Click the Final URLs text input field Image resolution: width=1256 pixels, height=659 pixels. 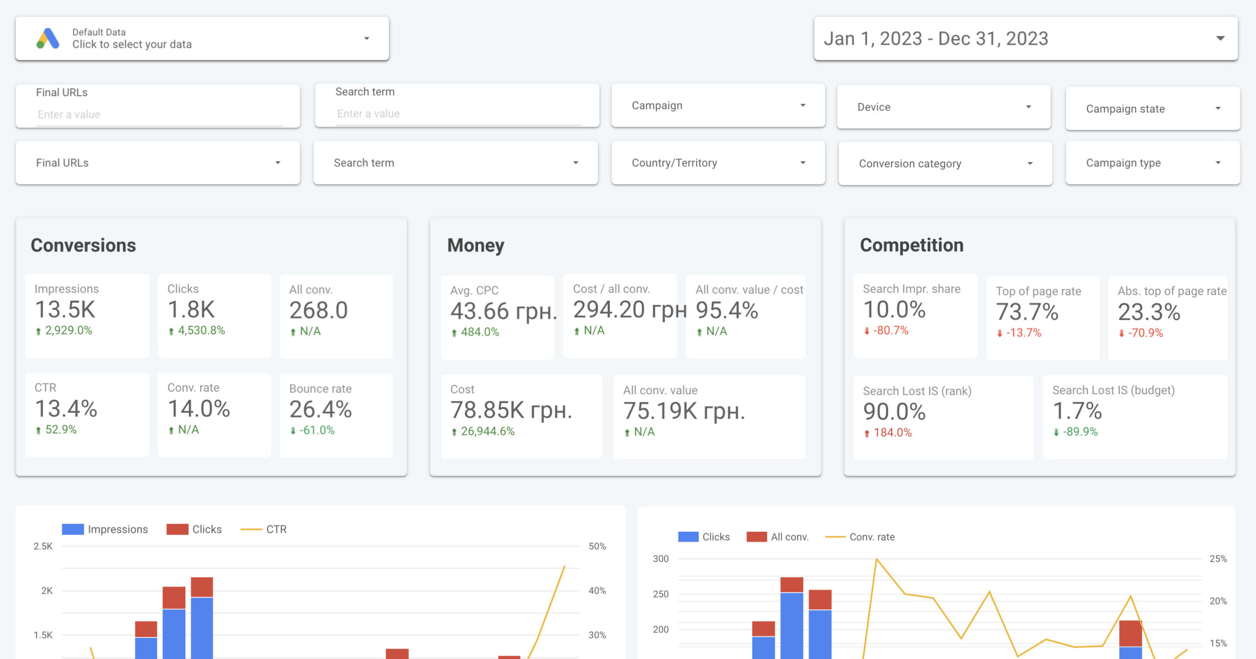[x=158, y=115]
